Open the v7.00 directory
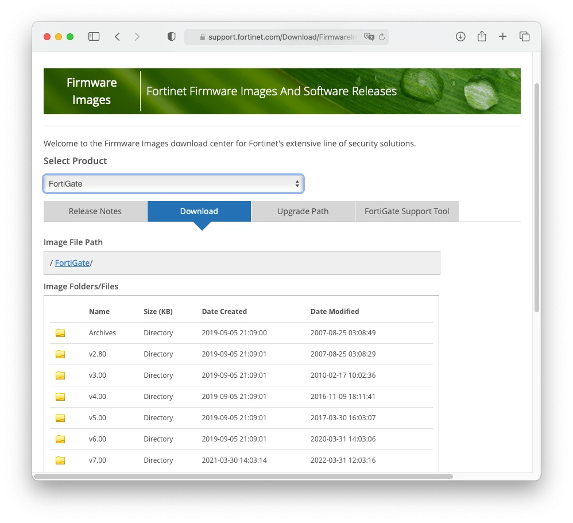This screenshot has height=523, width=573. point(97,460)
